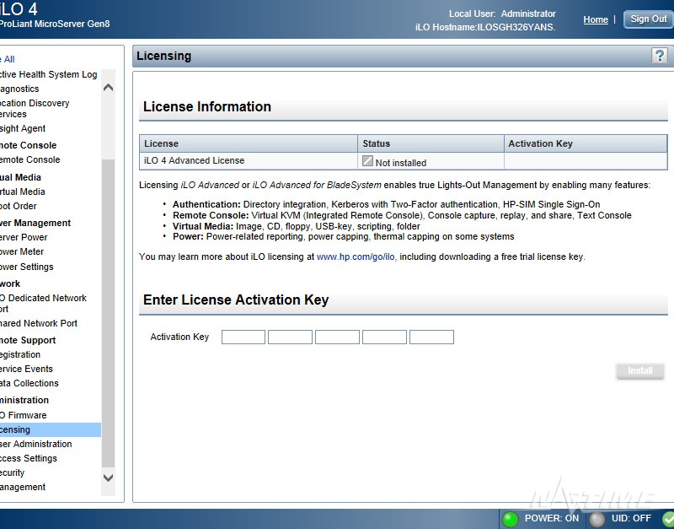Click the fifth Activation Key field
The height and width of the screenshot is (529, 674).
pos(431,337)
